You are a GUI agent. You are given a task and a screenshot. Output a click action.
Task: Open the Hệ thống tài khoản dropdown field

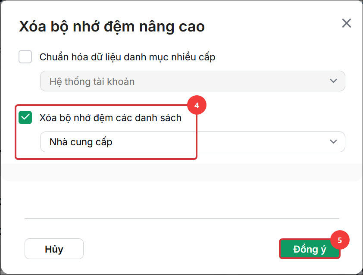point(193,81)
